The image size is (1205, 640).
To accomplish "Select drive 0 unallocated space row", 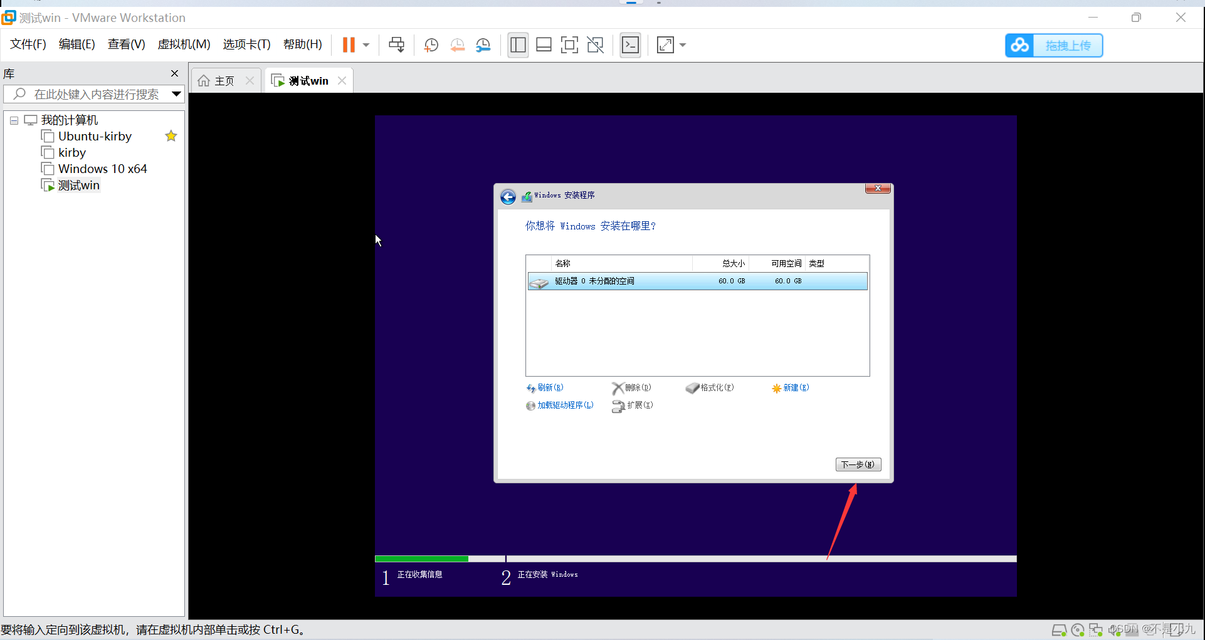I will 698,281.
